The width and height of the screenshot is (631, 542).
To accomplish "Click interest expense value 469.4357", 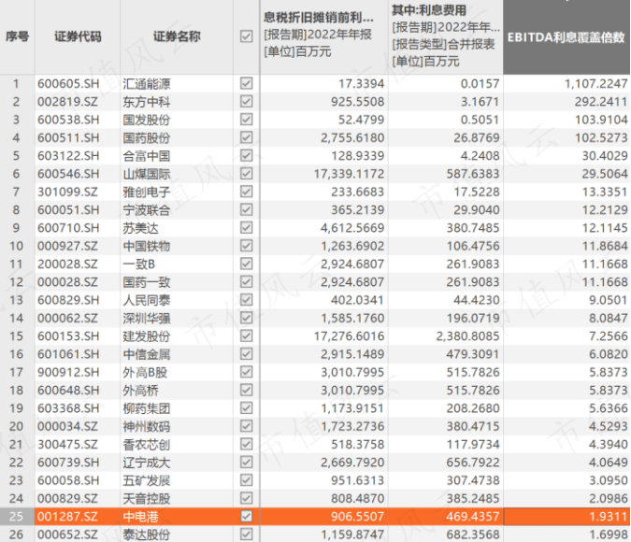I will point(472,516).
